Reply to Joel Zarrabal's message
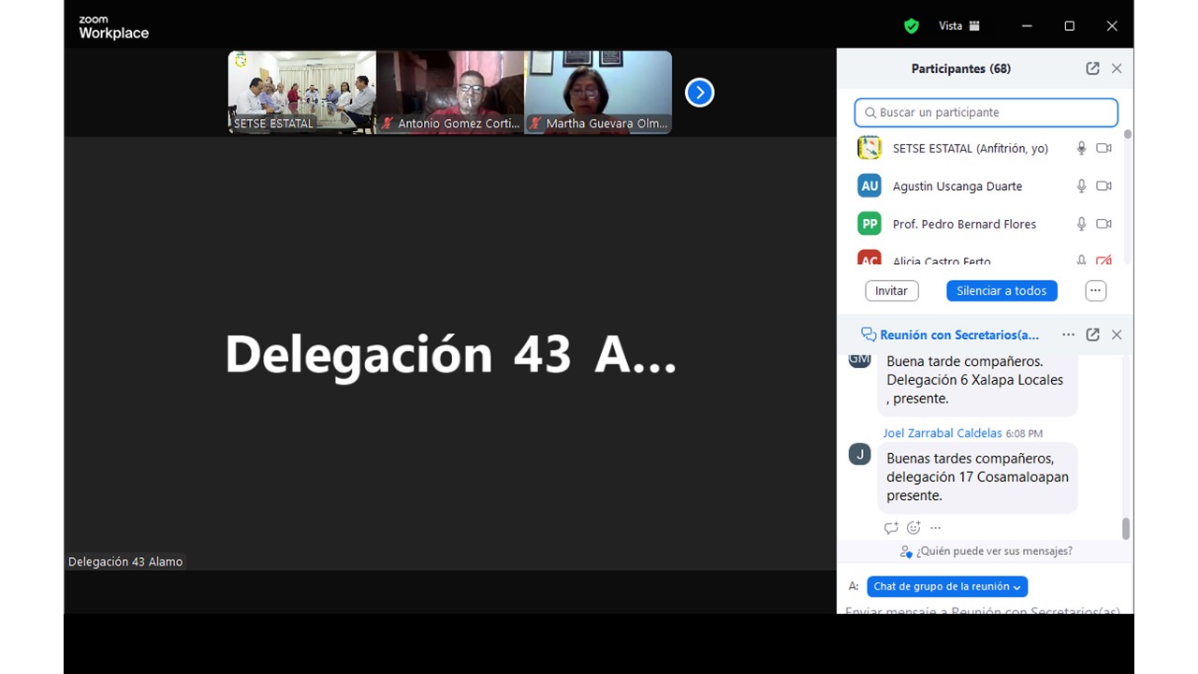Viewport: 1198px width, 674px height. pos(891,528)
